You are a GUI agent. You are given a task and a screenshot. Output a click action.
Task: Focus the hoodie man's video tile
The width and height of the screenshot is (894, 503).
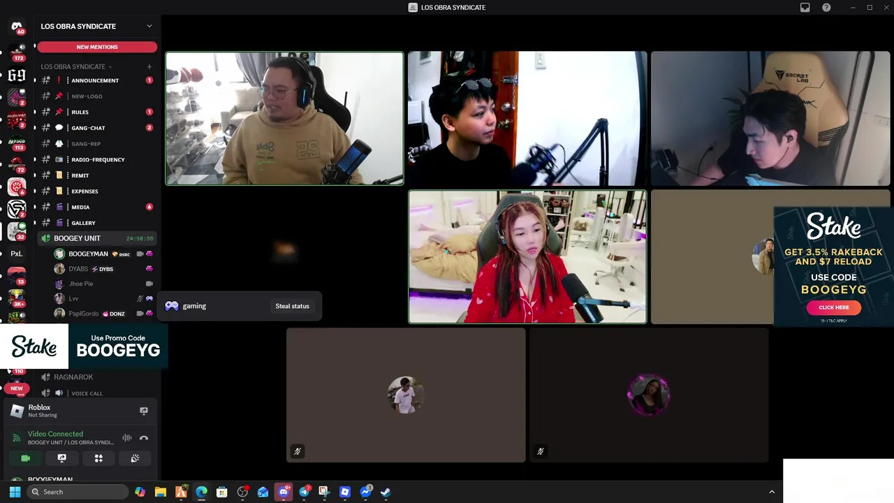point(284,119)
